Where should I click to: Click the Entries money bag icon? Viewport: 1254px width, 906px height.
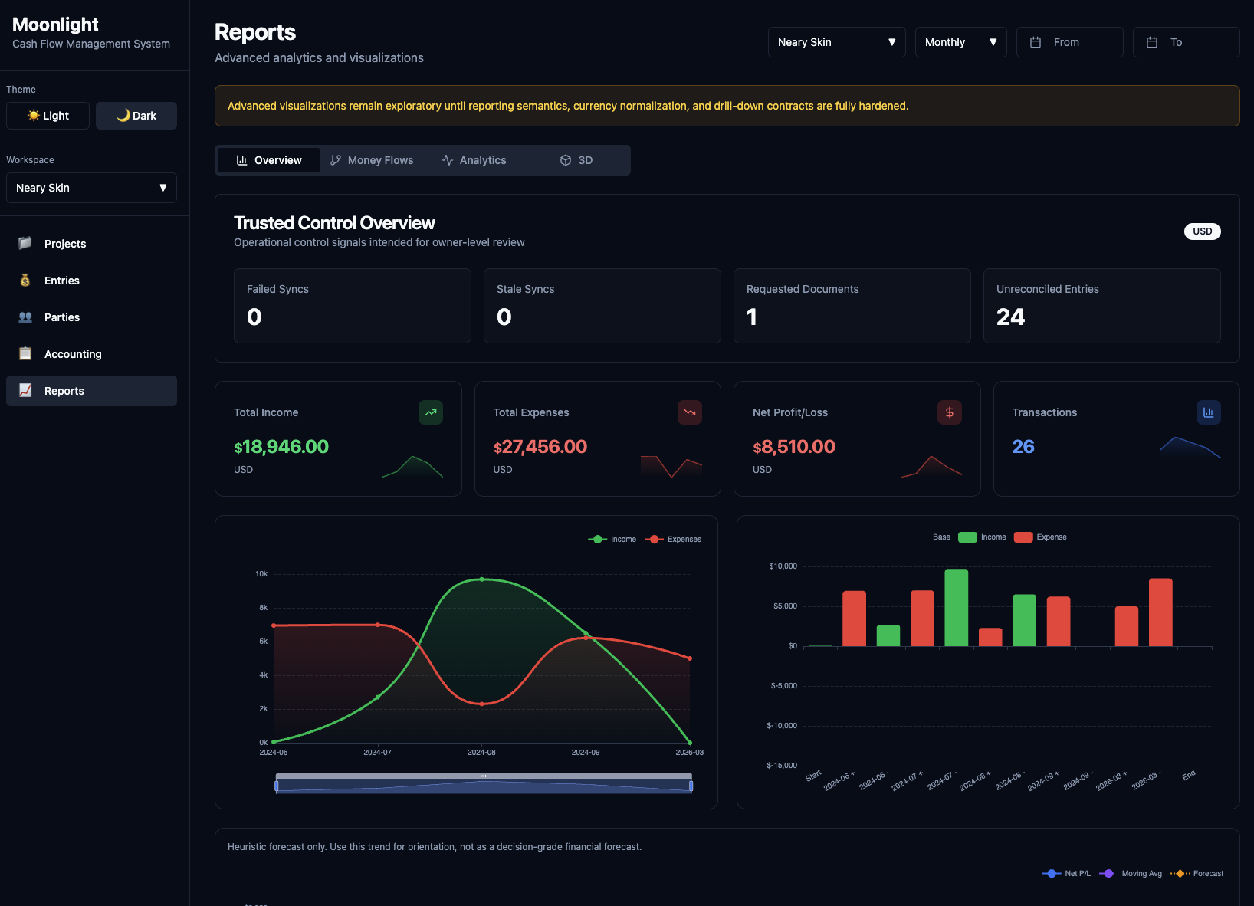(25, 280)
